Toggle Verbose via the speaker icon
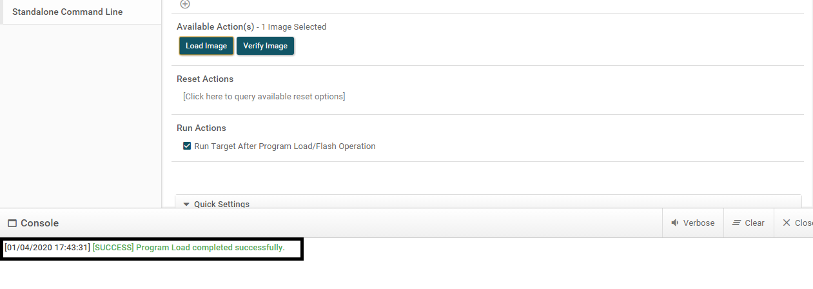The height and width of the screenshot is (289, 813). [675, 223]
